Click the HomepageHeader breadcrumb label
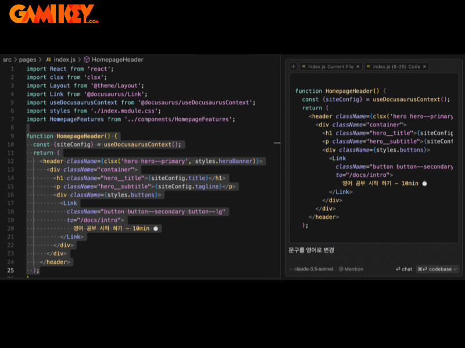465x348 pixels. [x=117, y=60]
